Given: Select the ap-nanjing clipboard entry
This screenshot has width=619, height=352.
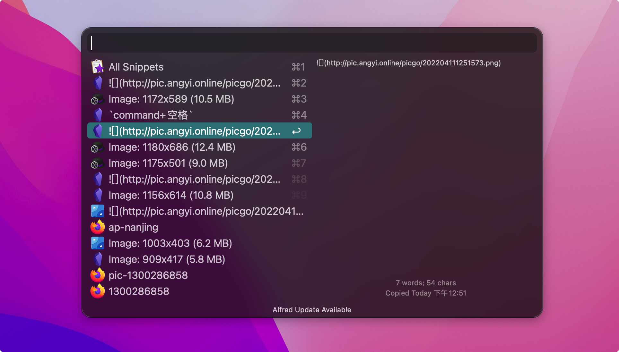Looking at the screenshot, I should (200, 227).
